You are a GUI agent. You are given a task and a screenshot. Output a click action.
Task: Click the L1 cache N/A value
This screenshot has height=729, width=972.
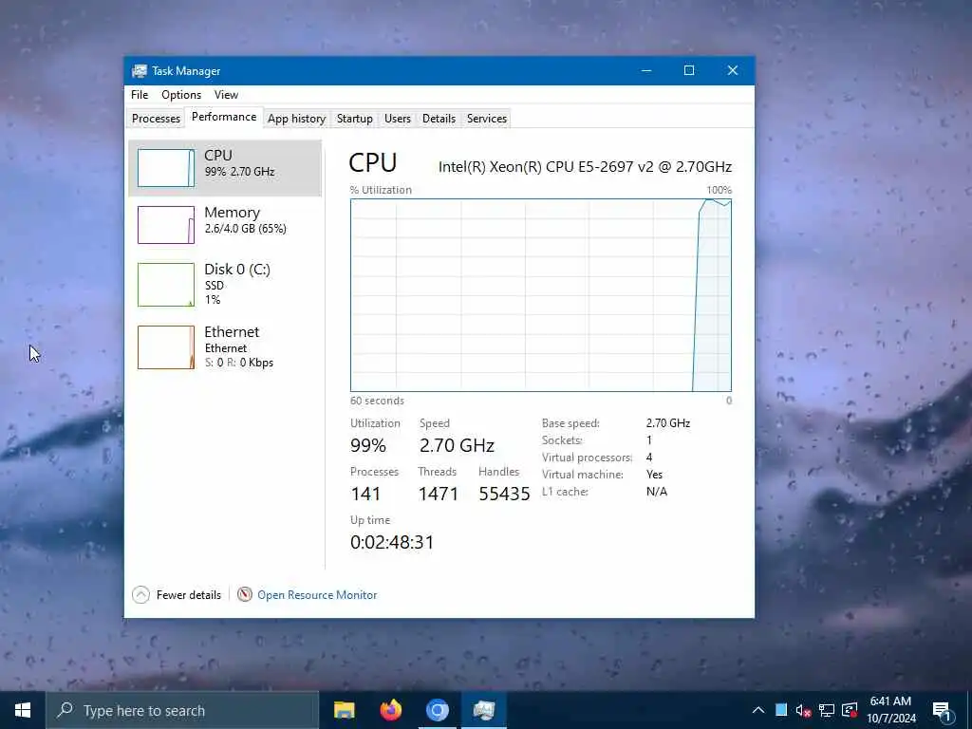[x=657, y=492]
